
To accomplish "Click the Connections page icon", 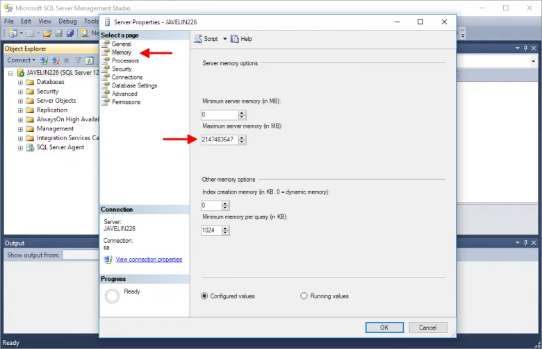I will click(106, 77).
